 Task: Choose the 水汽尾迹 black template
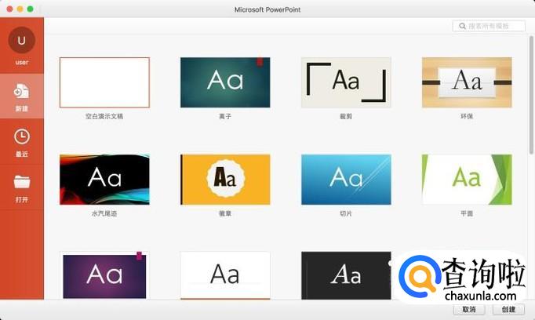pyautogui.click(x=104, y=180)
